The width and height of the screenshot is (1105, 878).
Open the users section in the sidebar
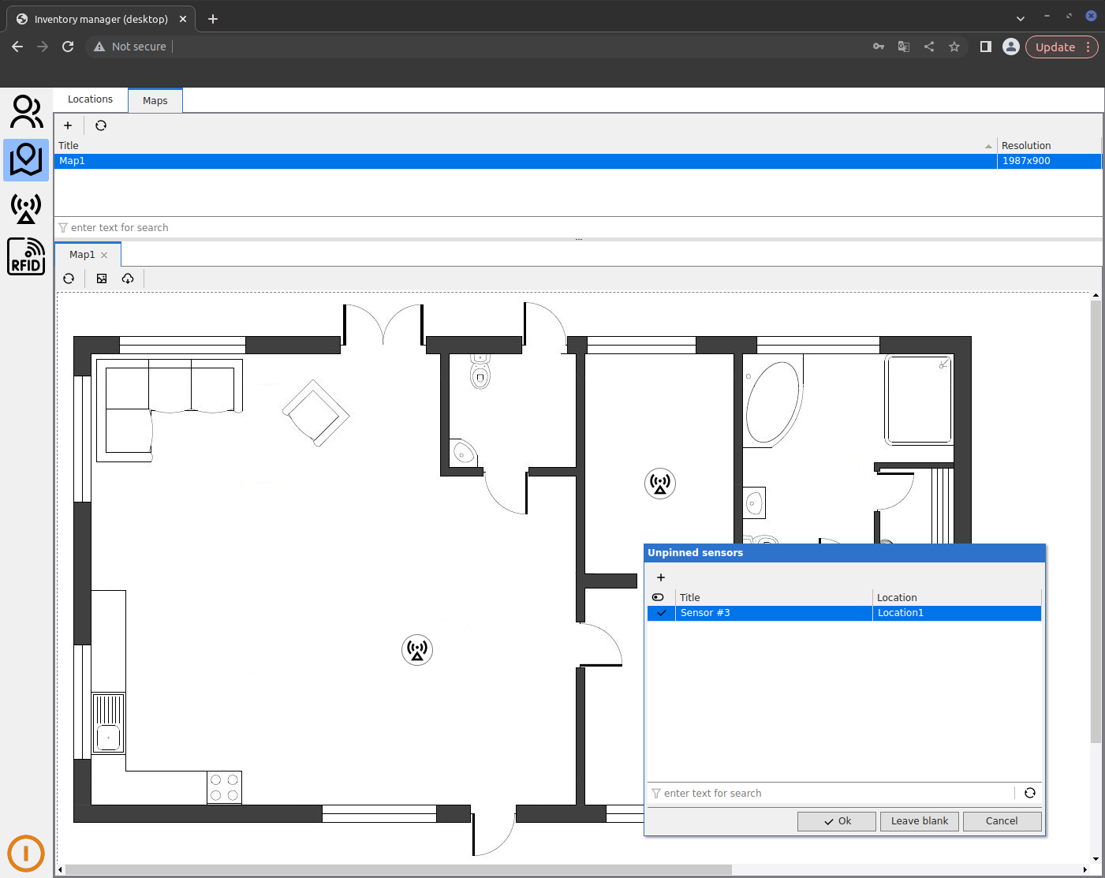(x=26, y=111)
